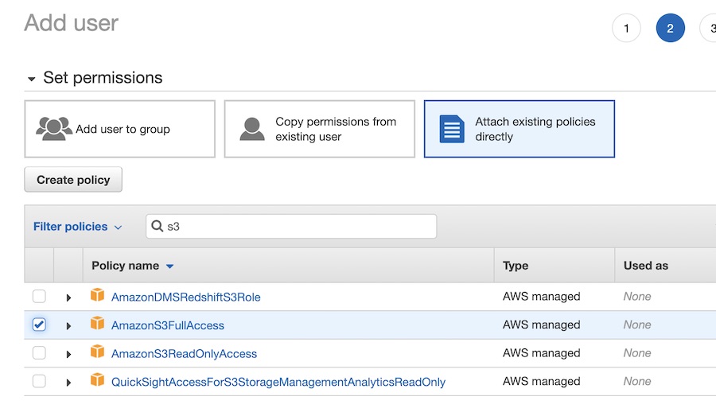The height and width of the screenshot is (416, 716).
Task: Open the Filter policies dropdown
Action: coord(78,227)
